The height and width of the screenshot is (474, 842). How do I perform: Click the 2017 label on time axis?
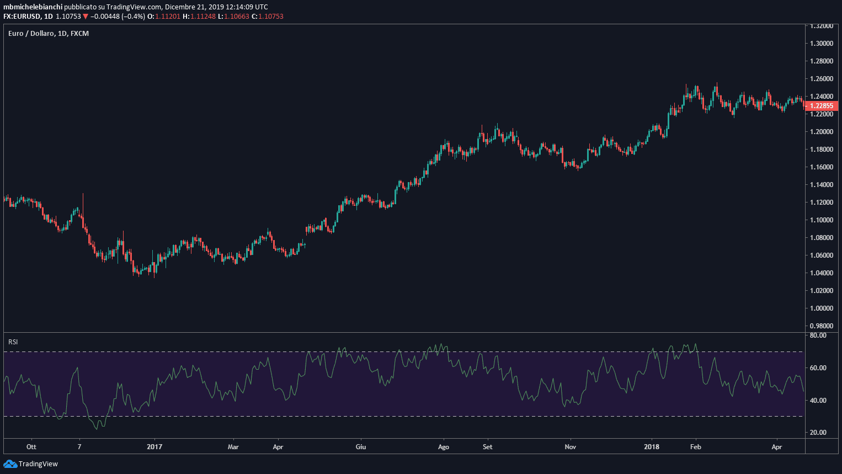point(154,446)
